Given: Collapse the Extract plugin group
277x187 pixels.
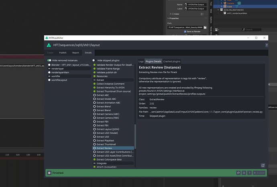Looking at the screenshot, I should [94, 80].
